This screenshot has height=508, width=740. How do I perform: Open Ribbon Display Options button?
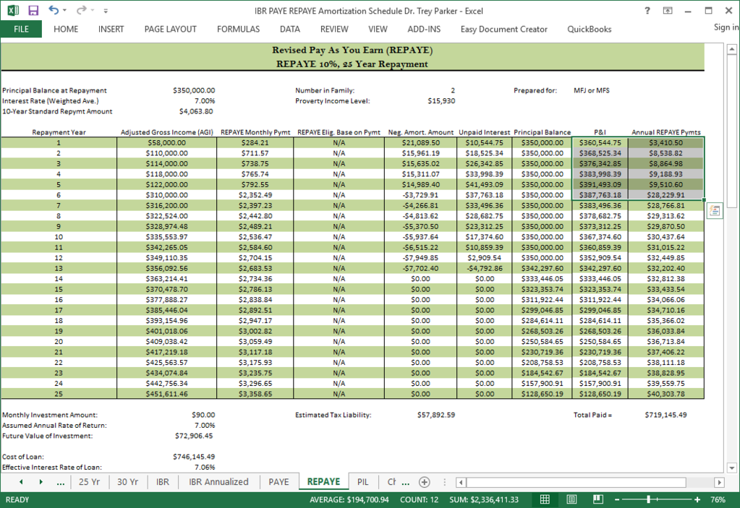coord(668,10)
